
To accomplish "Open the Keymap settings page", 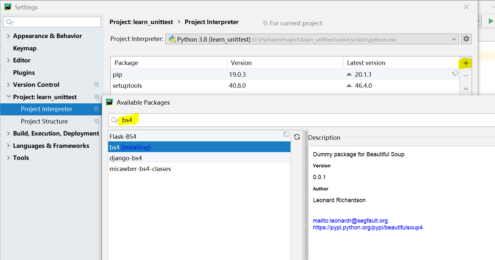I will tap(25, 48).
